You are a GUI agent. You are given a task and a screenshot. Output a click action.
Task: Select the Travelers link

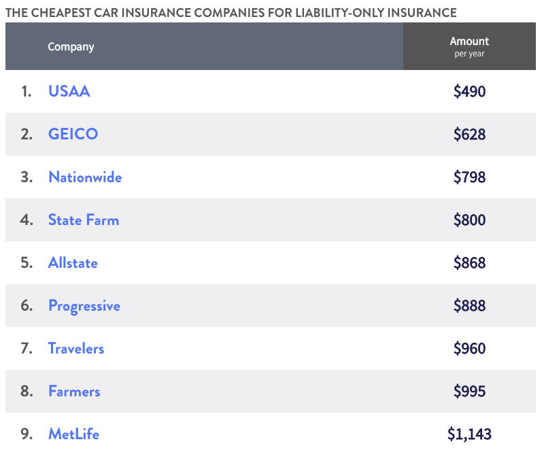76,348
